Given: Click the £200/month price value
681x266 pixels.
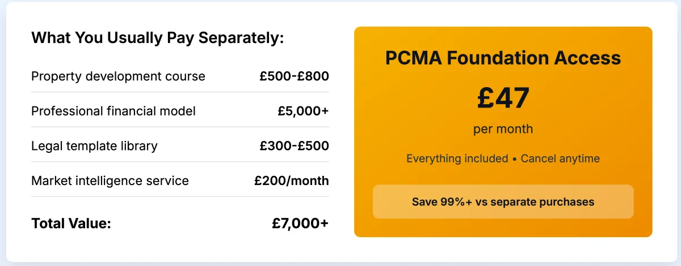Looking at the screenshot, I should [x=292, y=181].
